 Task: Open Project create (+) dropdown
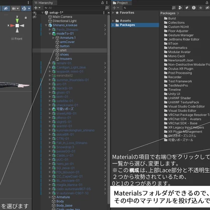pyautogui.click(x=116, y=8)
